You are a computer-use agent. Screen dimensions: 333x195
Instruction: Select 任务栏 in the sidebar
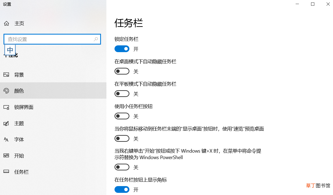click(x=53, y=172)
